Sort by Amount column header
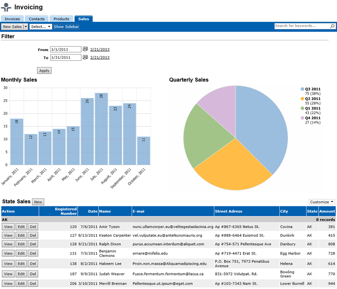This screenshot has height=289, width=337. pyautogui.click(x=327, y=211)
